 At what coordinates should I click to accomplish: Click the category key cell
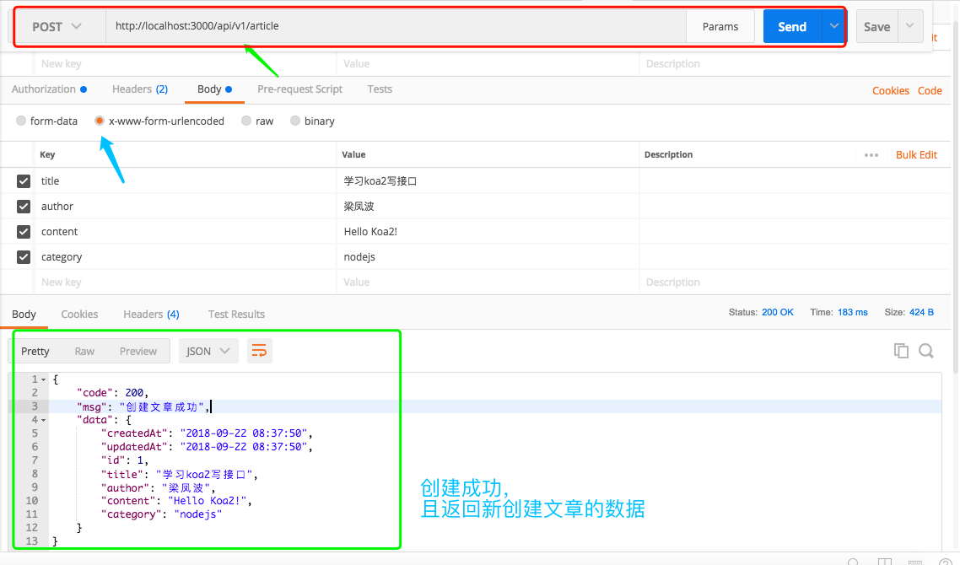point(185,257)
